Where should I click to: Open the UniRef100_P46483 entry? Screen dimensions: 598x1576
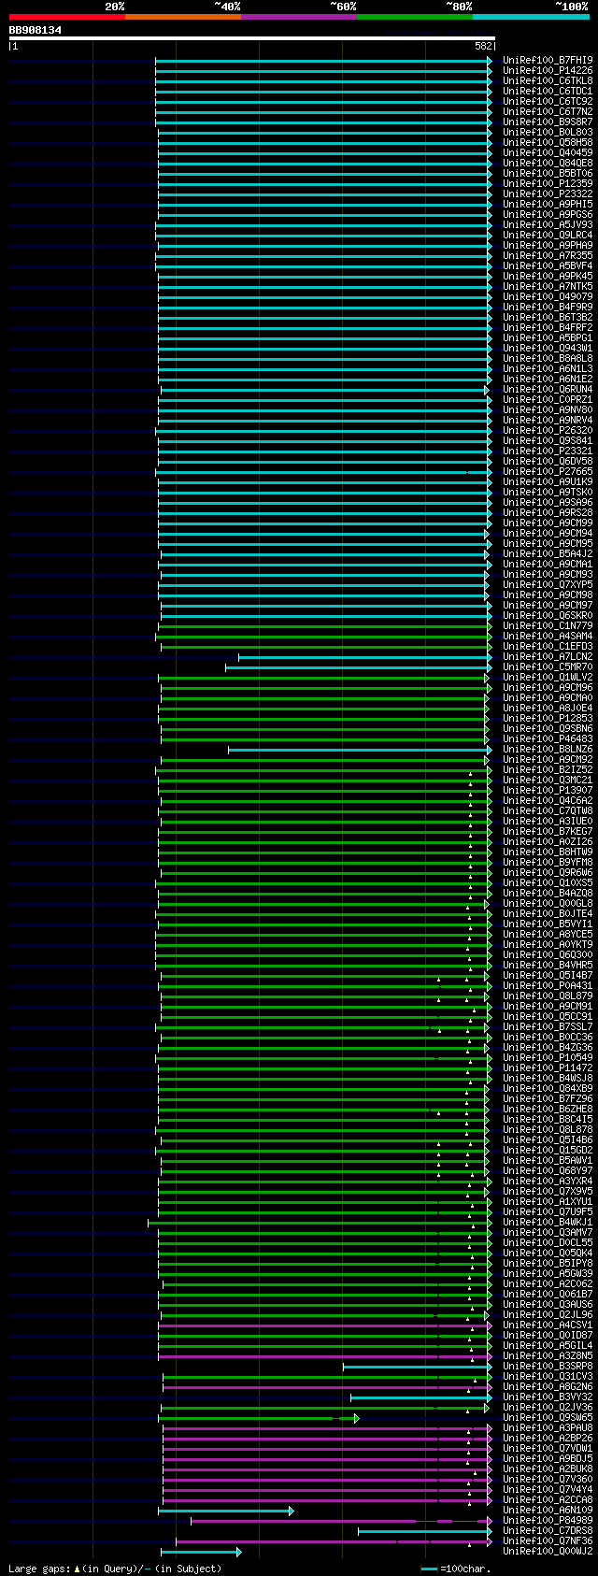(x=548, y=738)
